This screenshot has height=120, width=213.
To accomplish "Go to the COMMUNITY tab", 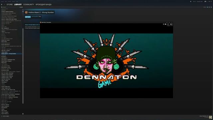I will point(29,4).
